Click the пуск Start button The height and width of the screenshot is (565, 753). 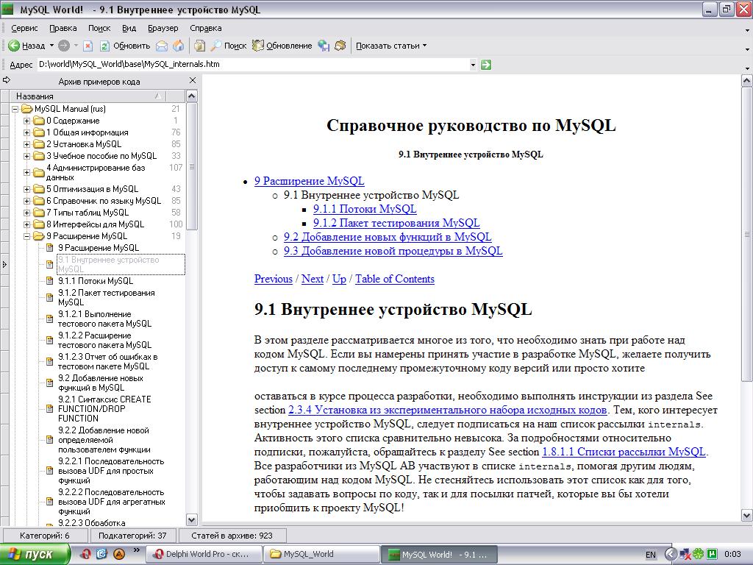click(x=35, y=555)
